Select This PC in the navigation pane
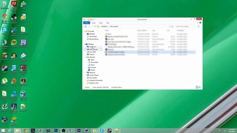Image resolution: width=237 pixels, height=133 pixels. (90, 54)
